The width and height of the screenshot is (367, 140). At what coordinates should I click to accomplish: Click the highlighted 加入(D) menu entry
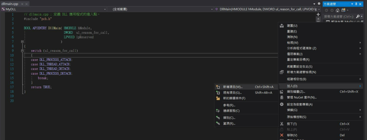pyautogui.click(x=321, y=86)
